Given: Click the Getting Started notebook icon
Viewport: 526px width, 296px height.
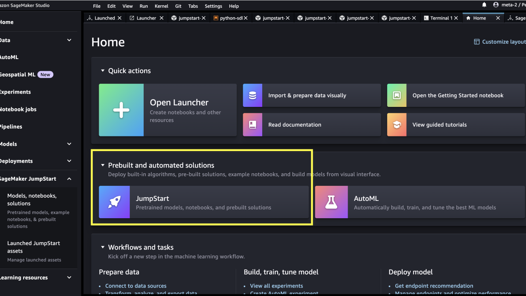Looking at the screenshot, I should coord(397,96).
